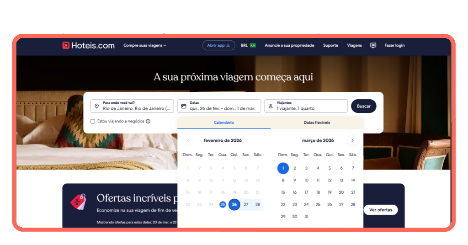Select March 30 in calendar
Image resolution: width=468 pixels, height=245 pixels.
295,217
